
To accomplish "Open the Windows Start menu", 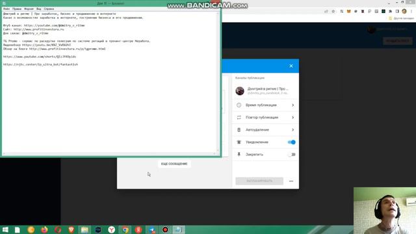I will 5,229.
